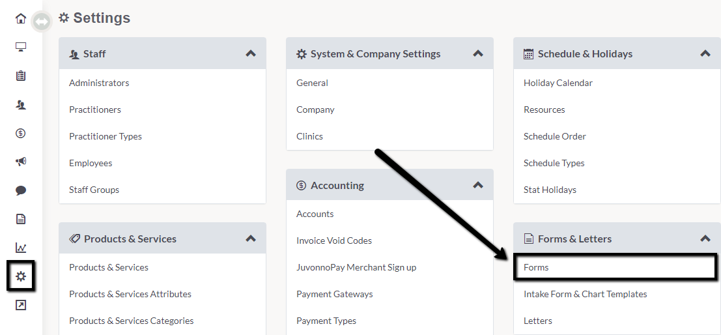Collapse the Forms & Letters panel
The width and height of the screenshot is (721, 335).
pos(705,239)
